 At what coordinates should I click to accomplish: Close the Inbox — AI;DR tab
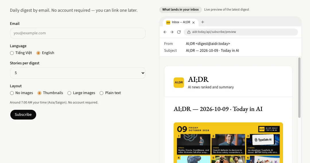[193, 22]
